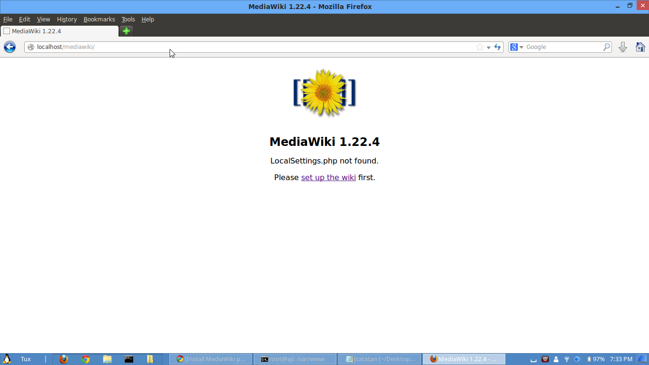The height and width of the screenshot is (365, 649).
Task: Open the Downloads arrow button
Action: tap(623, 47)
